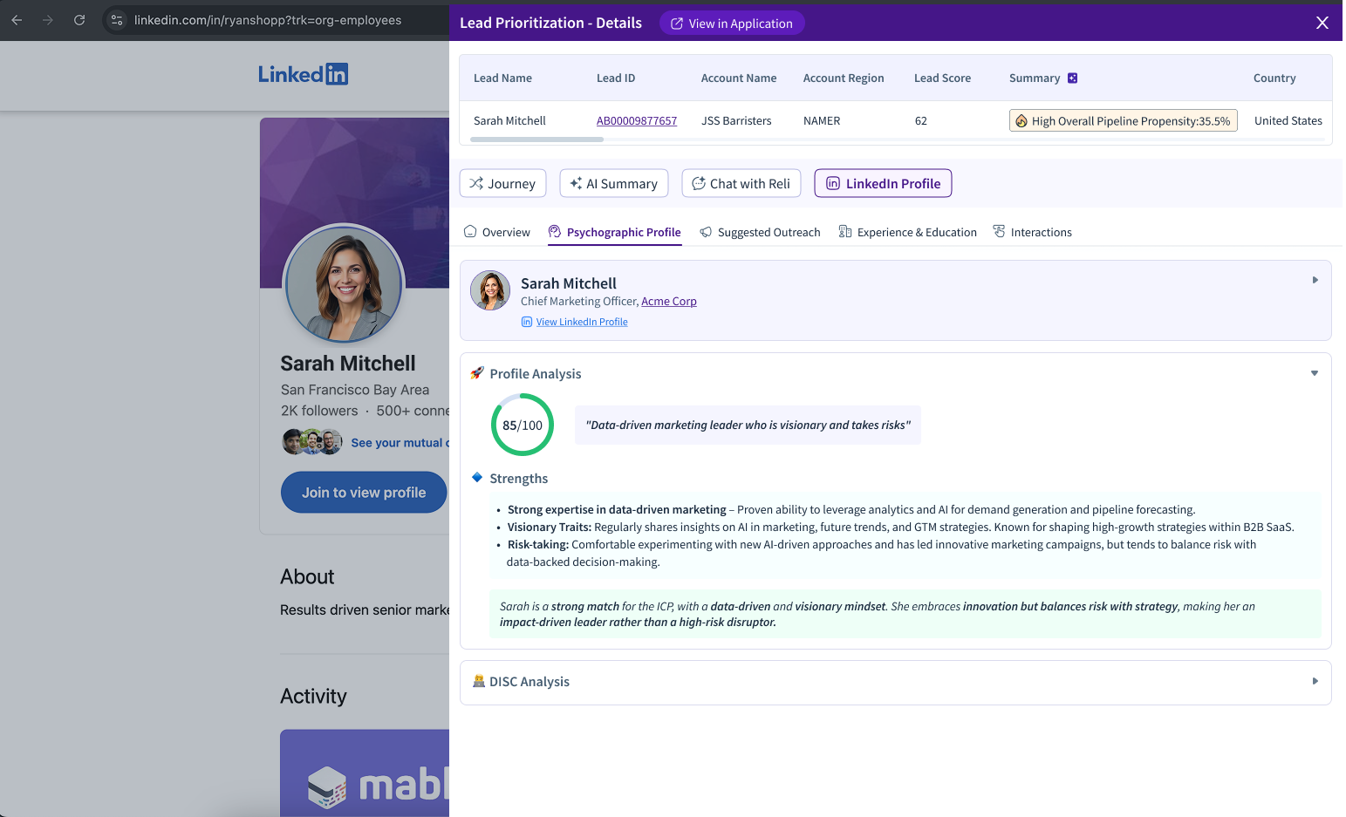Open lead ID AB00009877657 link
Image resolution: width=1346 pixels, height=817 pixels.
[637, 121]
